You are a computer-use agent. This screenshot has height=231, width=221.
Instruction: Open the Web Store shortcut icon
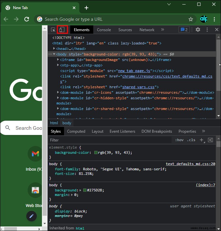tap(35, 190)
